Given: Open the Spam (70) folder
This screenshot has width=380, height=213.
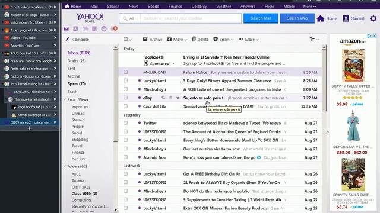Looking at the screenshot, I should 77,84.
